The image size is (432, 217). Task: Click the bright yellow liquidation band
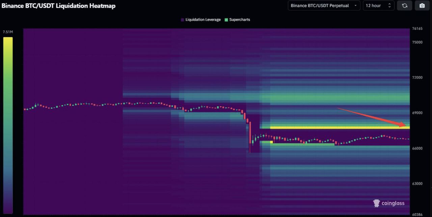[x=337, y=128]
